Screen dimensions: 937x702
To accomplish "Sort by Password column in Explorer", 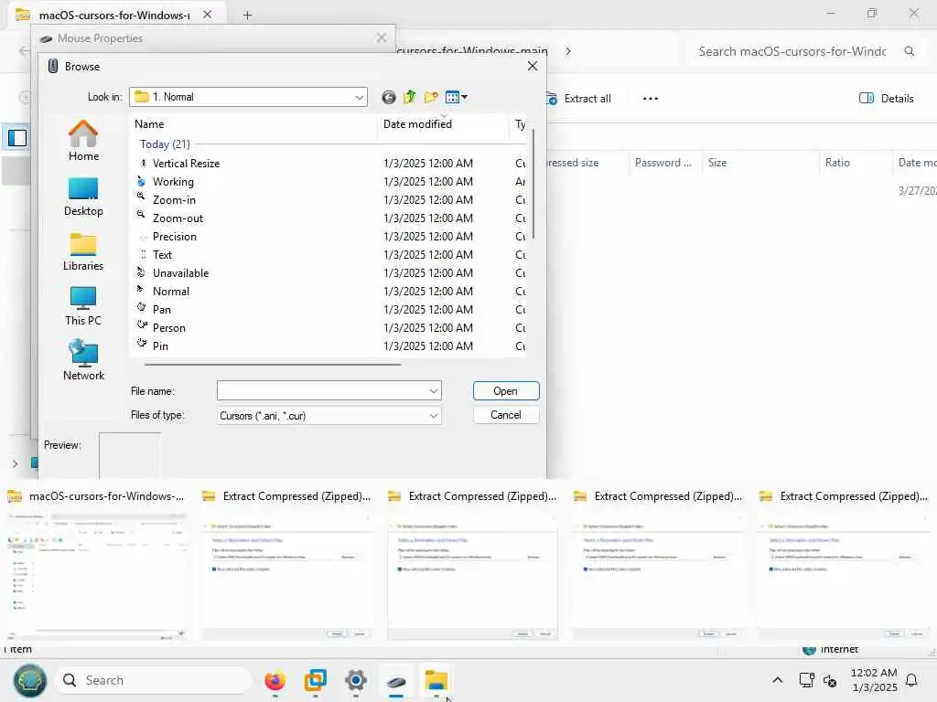I will [662, 163].
